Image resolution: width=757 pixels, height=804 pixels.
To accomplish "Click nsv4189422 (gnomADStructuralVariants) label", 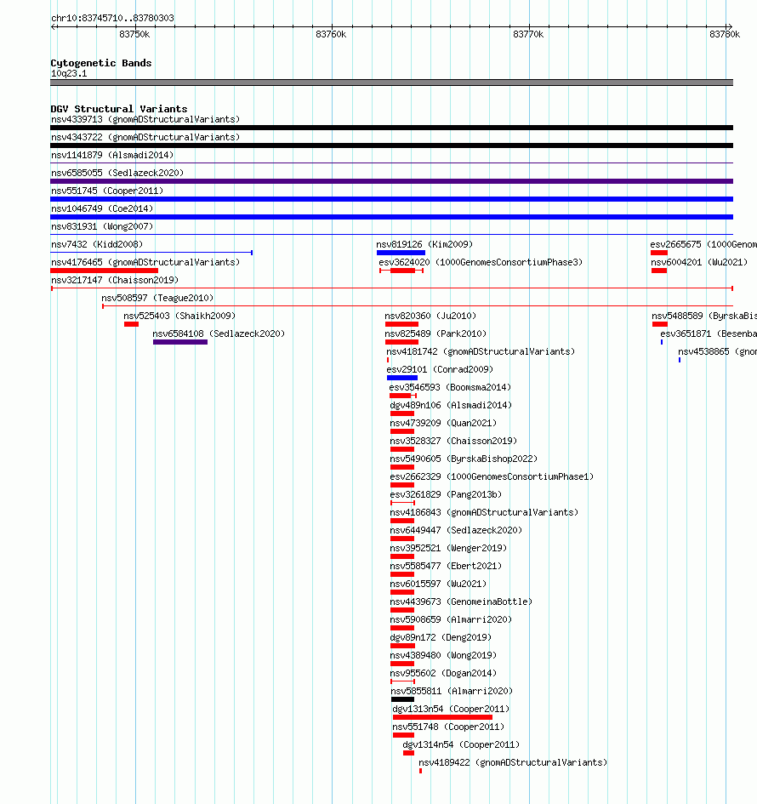I will coord(513,763).
